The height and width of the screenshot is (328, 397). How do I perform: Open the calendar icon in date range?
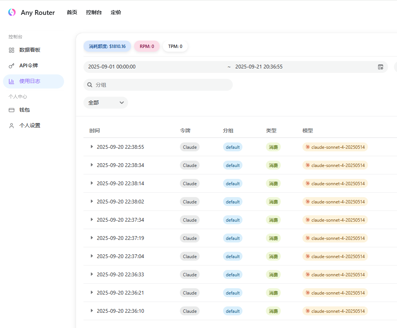pyautogui.click(x=381, y=67)
